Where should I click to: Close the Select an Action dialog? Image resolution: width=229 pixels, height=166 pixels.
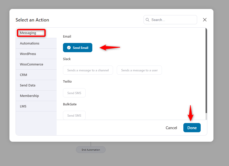pyautogui.click(x=205, y=20)
